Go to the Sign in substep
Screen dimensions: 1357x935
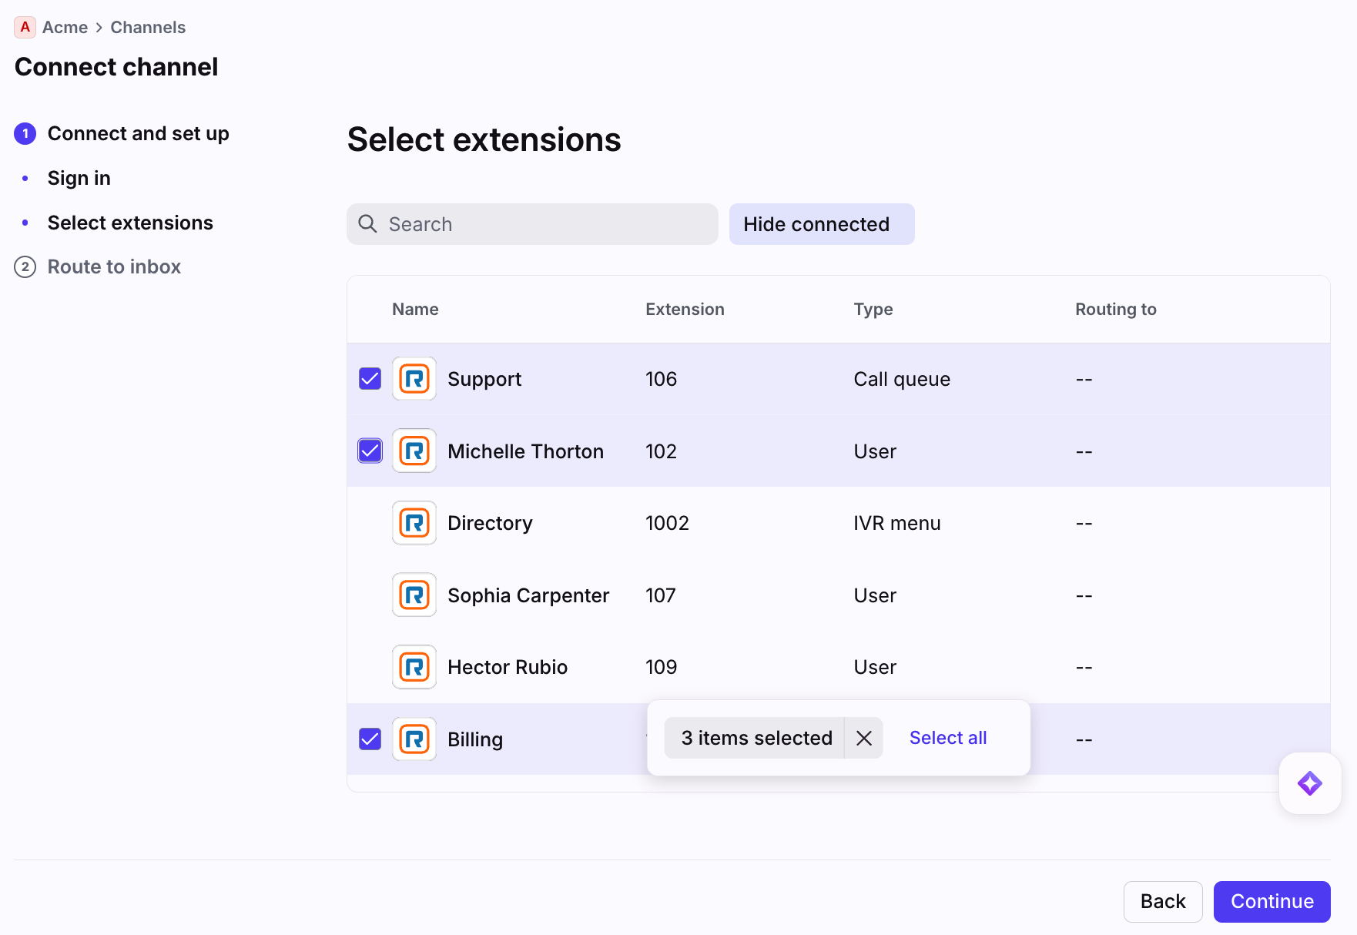[79, 179]
